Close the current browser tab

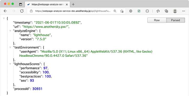pos(67,4)
